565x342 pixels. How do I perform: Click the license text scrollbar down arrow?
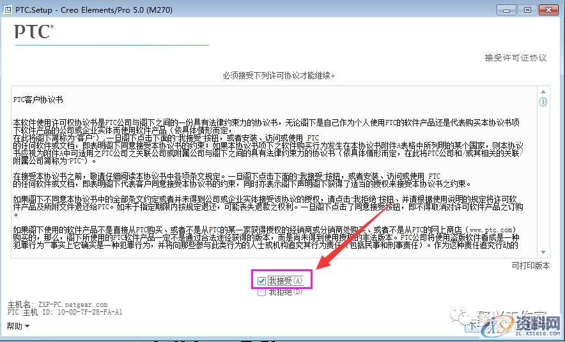[543, 252]
